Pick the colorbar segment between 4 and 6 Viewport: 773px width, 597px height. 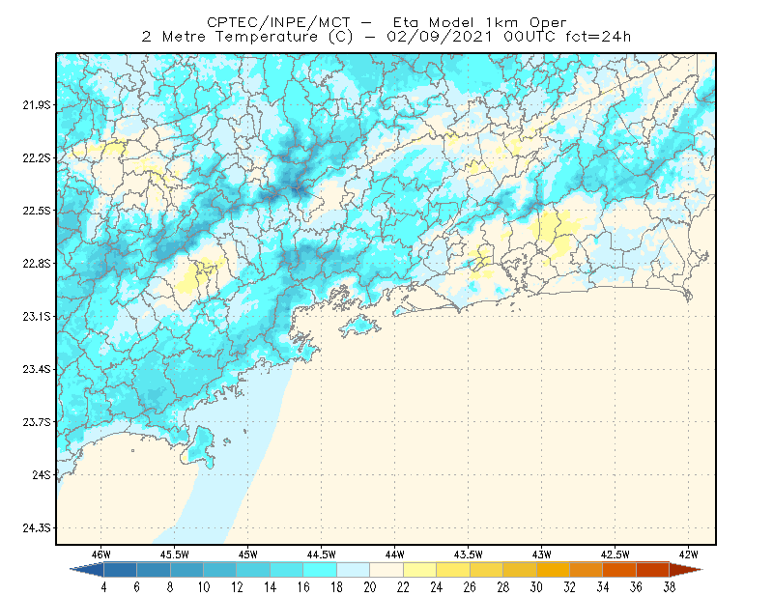(x=120, y=570)
